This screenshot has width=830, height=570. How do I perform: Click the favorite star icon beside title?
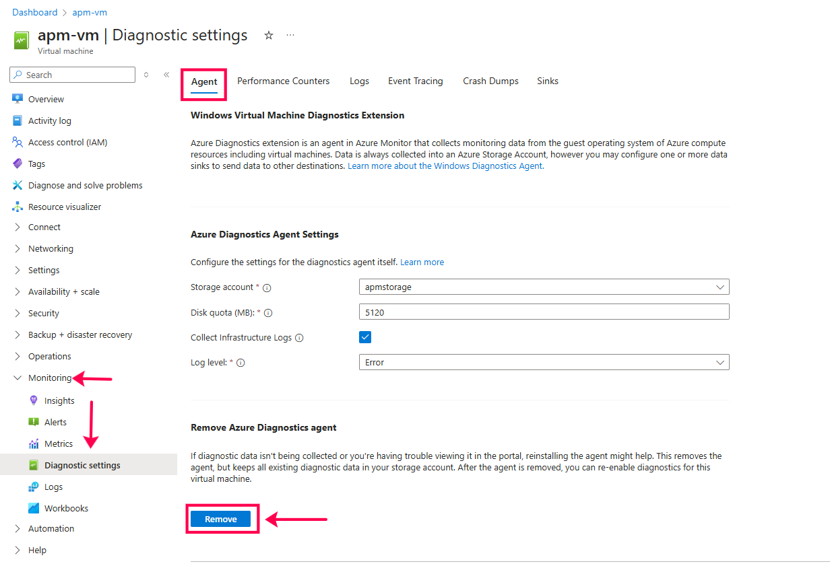[269, 36]
